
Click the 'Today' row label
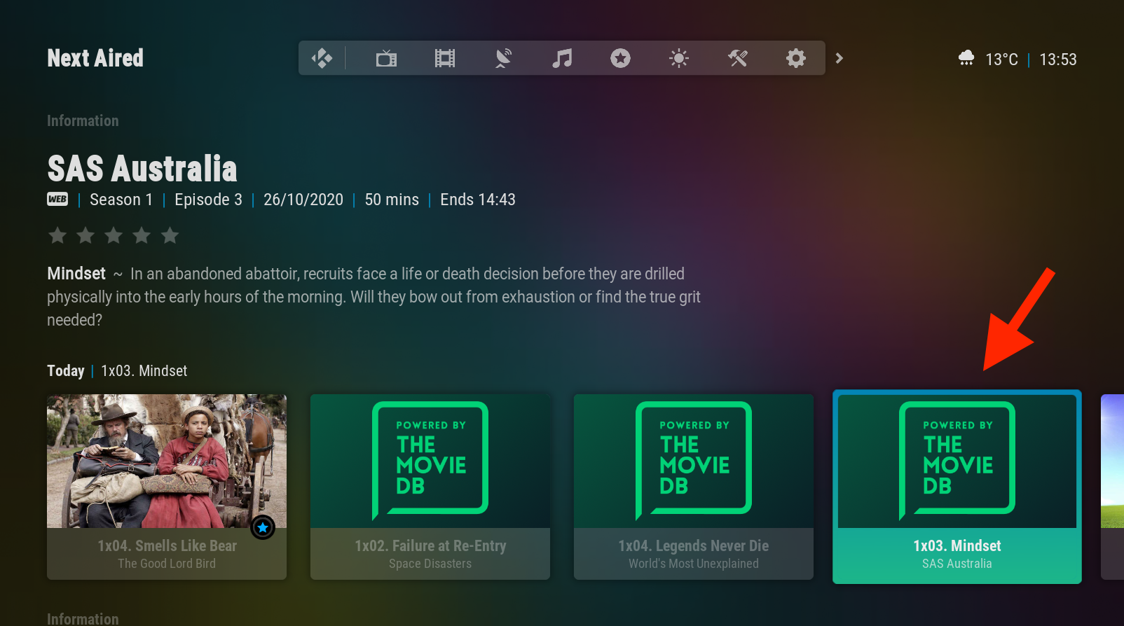pos(66,370)
